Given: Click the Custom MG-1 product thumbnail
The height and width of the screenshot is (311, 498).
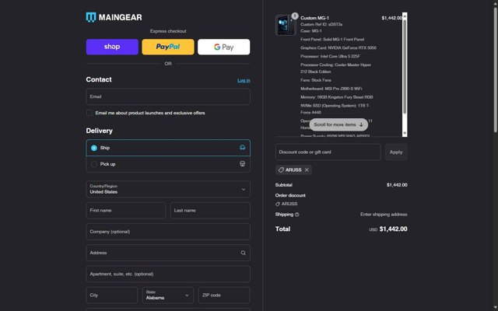Looking at the screenshot, I should tap(286, 25).
